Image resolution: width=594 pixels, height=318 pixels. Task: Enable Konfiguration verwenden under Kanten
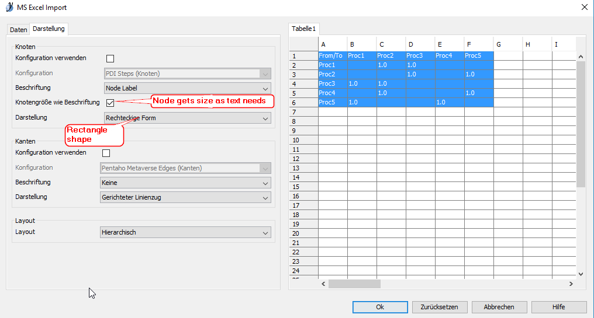coord(106,153)
